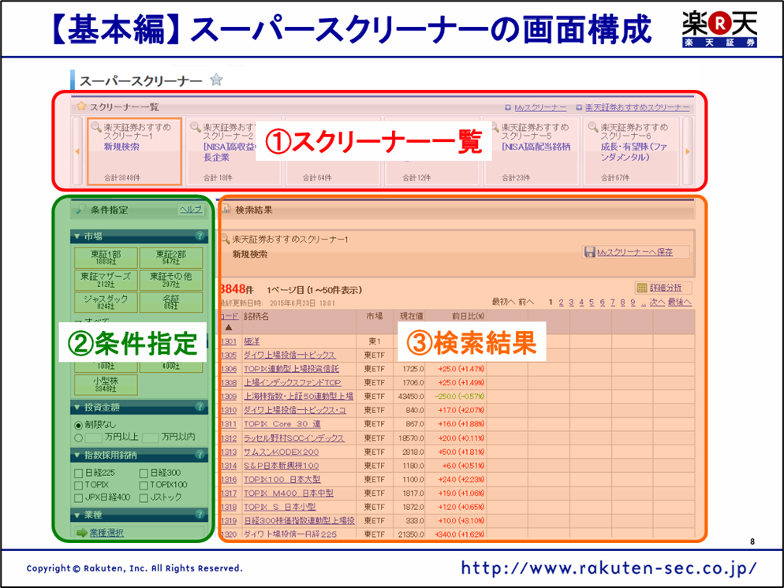
Task: Enable the JPX日経400 checkbox
Action: tap(78, 497)
